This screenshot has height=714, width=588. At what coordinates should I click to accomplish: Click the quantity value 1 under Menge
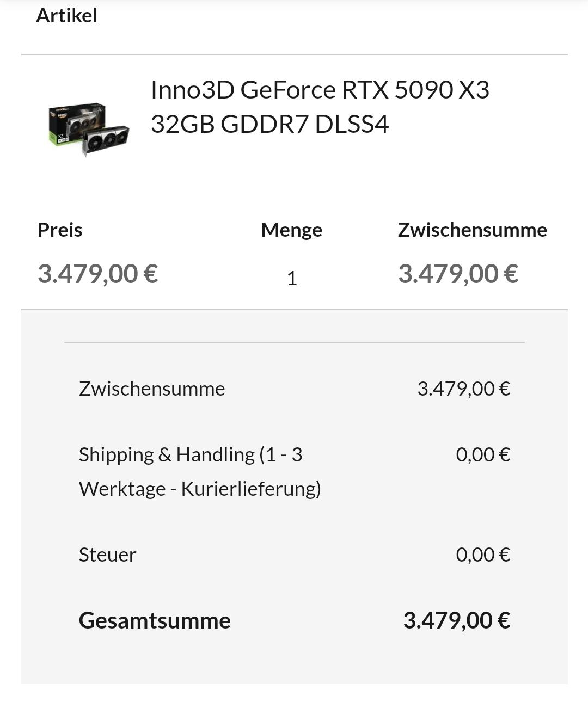point(292,278)
